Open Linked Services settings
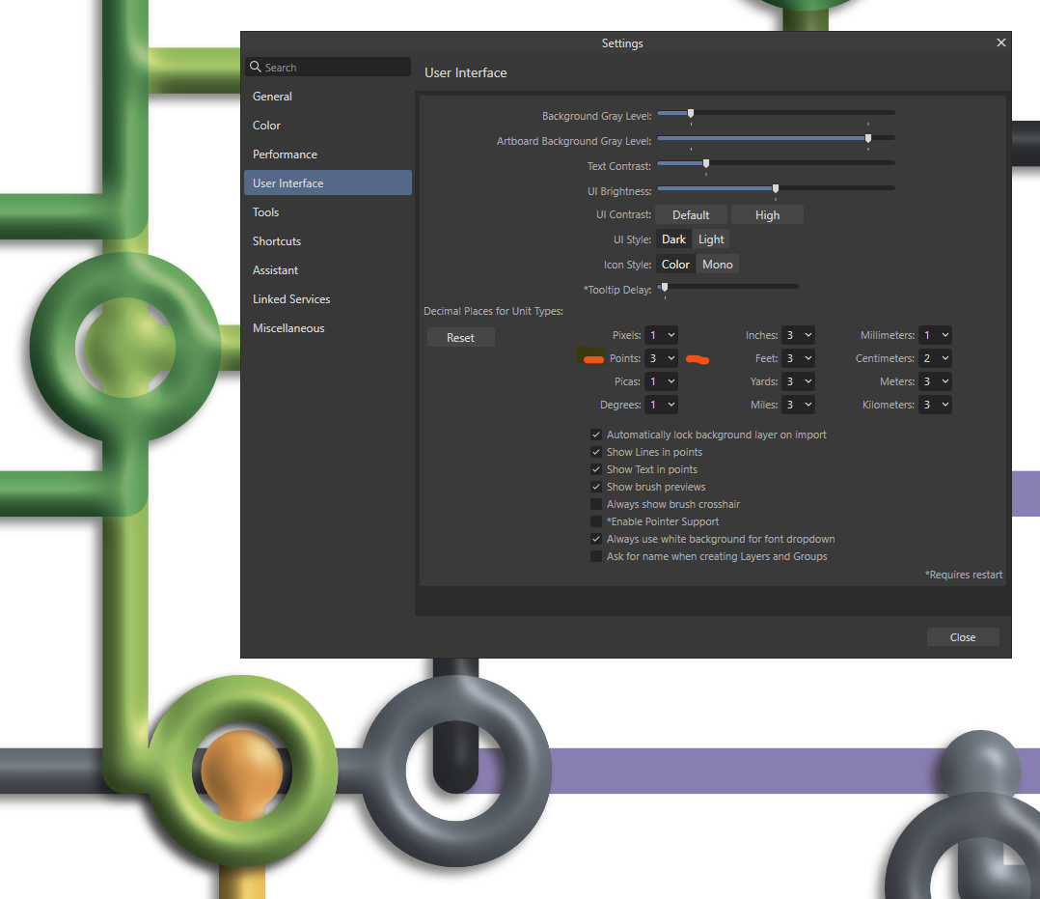 (328, 299)
